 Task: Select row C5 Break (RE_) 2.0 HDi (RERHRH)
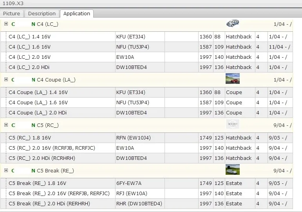tap(147, 204)
